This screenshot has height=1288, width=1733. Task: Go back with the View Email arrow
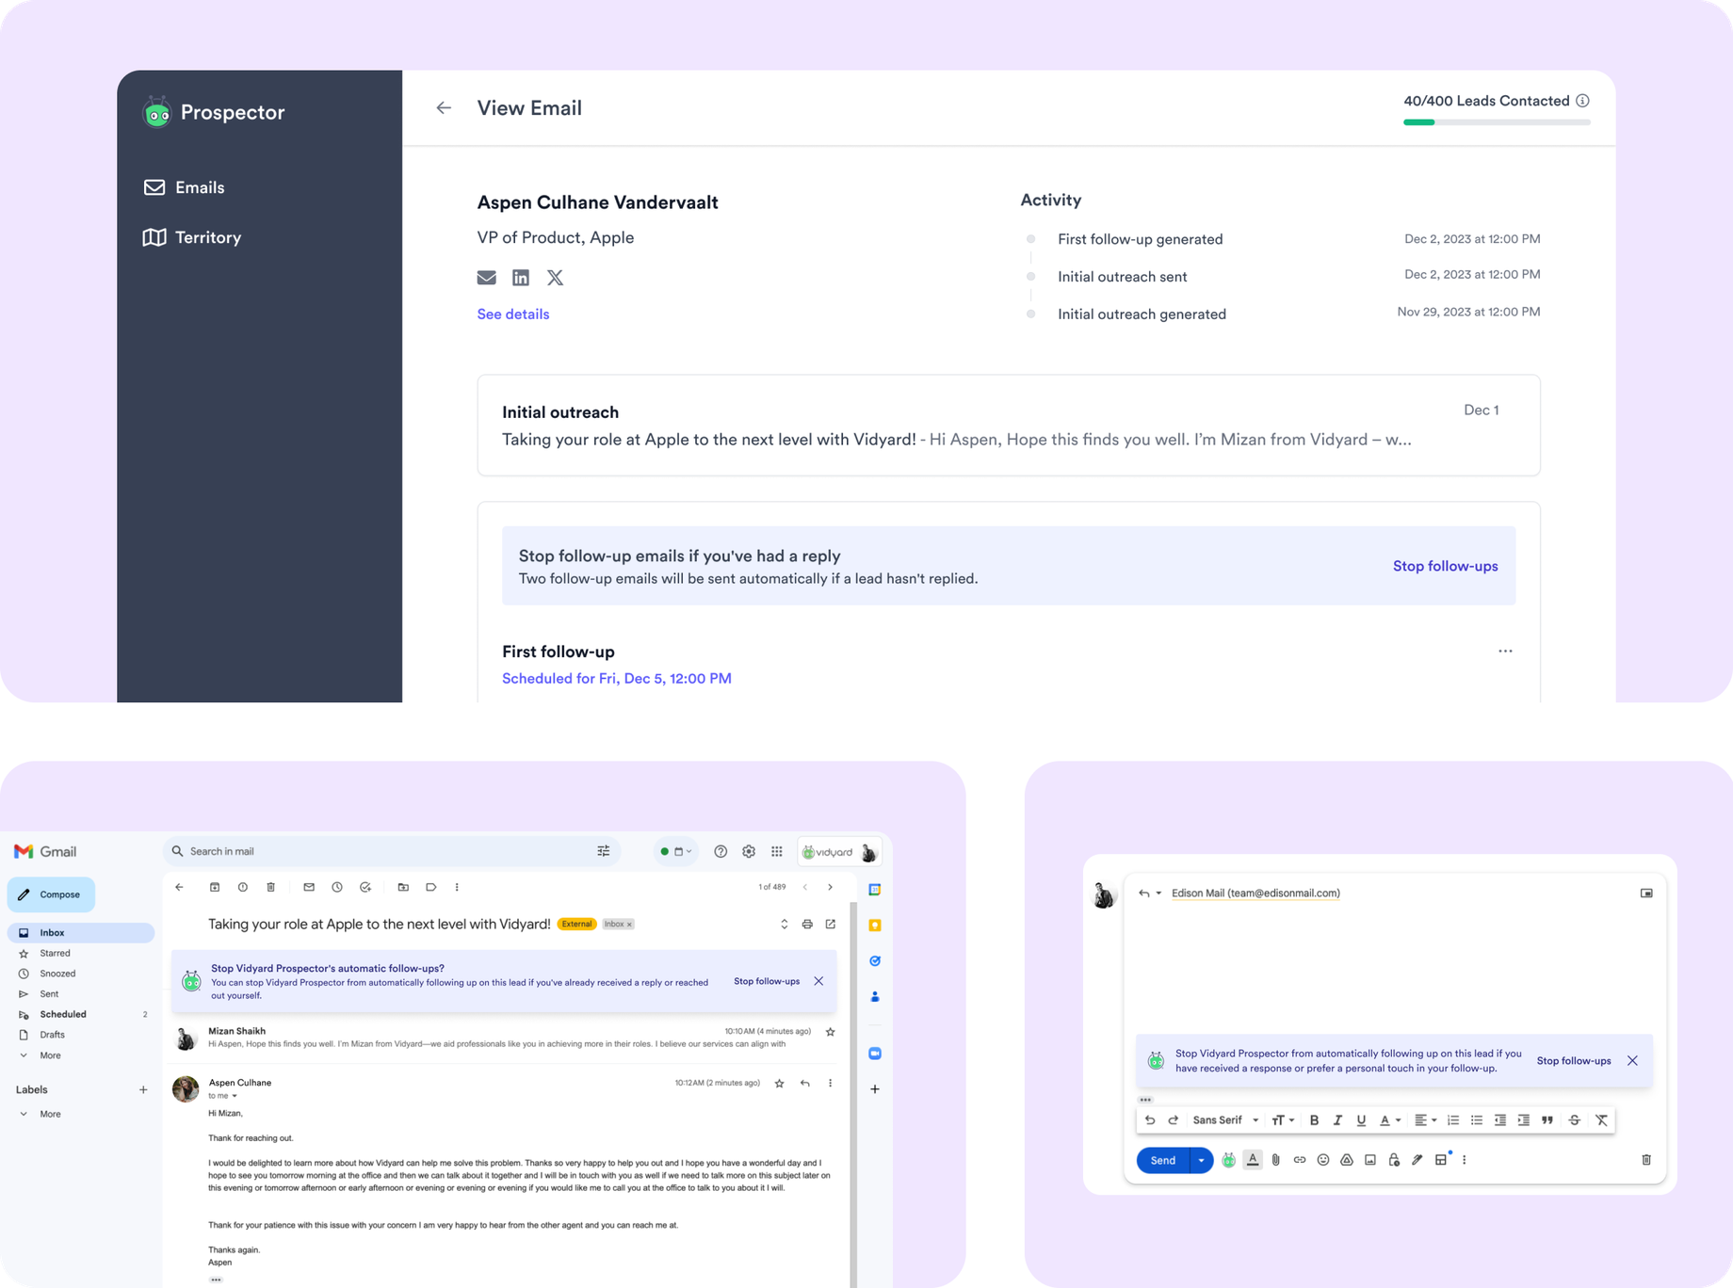point(444,108)
